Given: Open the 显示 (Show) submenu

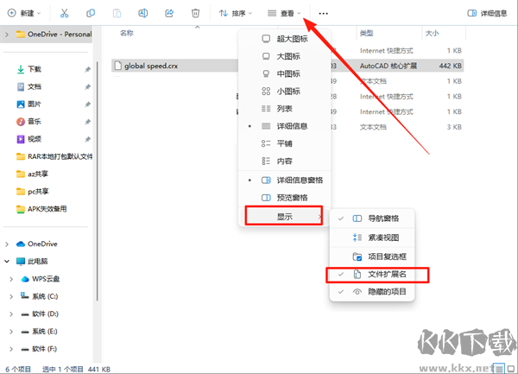Looking at the screenshot, I should (x=284, y=217).
